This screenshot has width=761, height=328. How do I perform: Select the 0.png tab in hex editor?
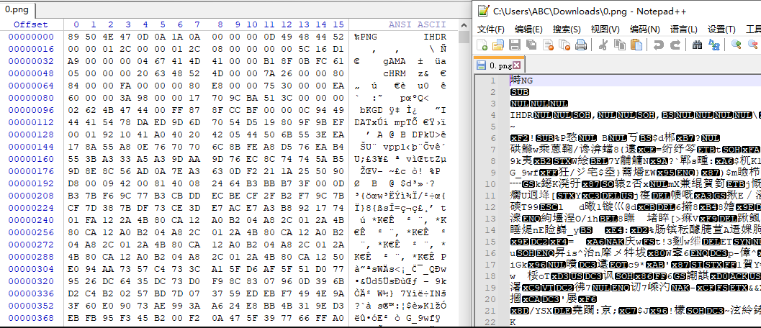click(x=17, y=9)
